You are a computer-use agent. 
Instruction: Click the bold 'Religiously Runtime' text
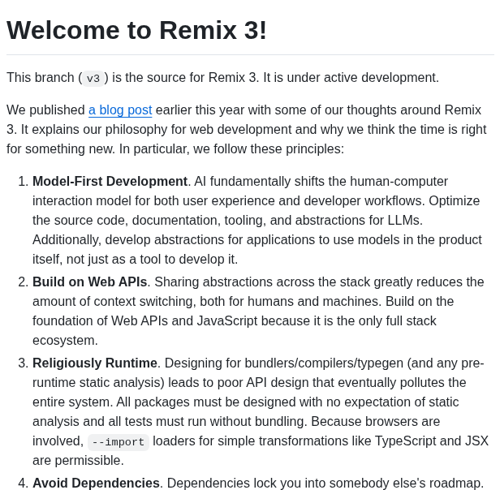[95, 363]
